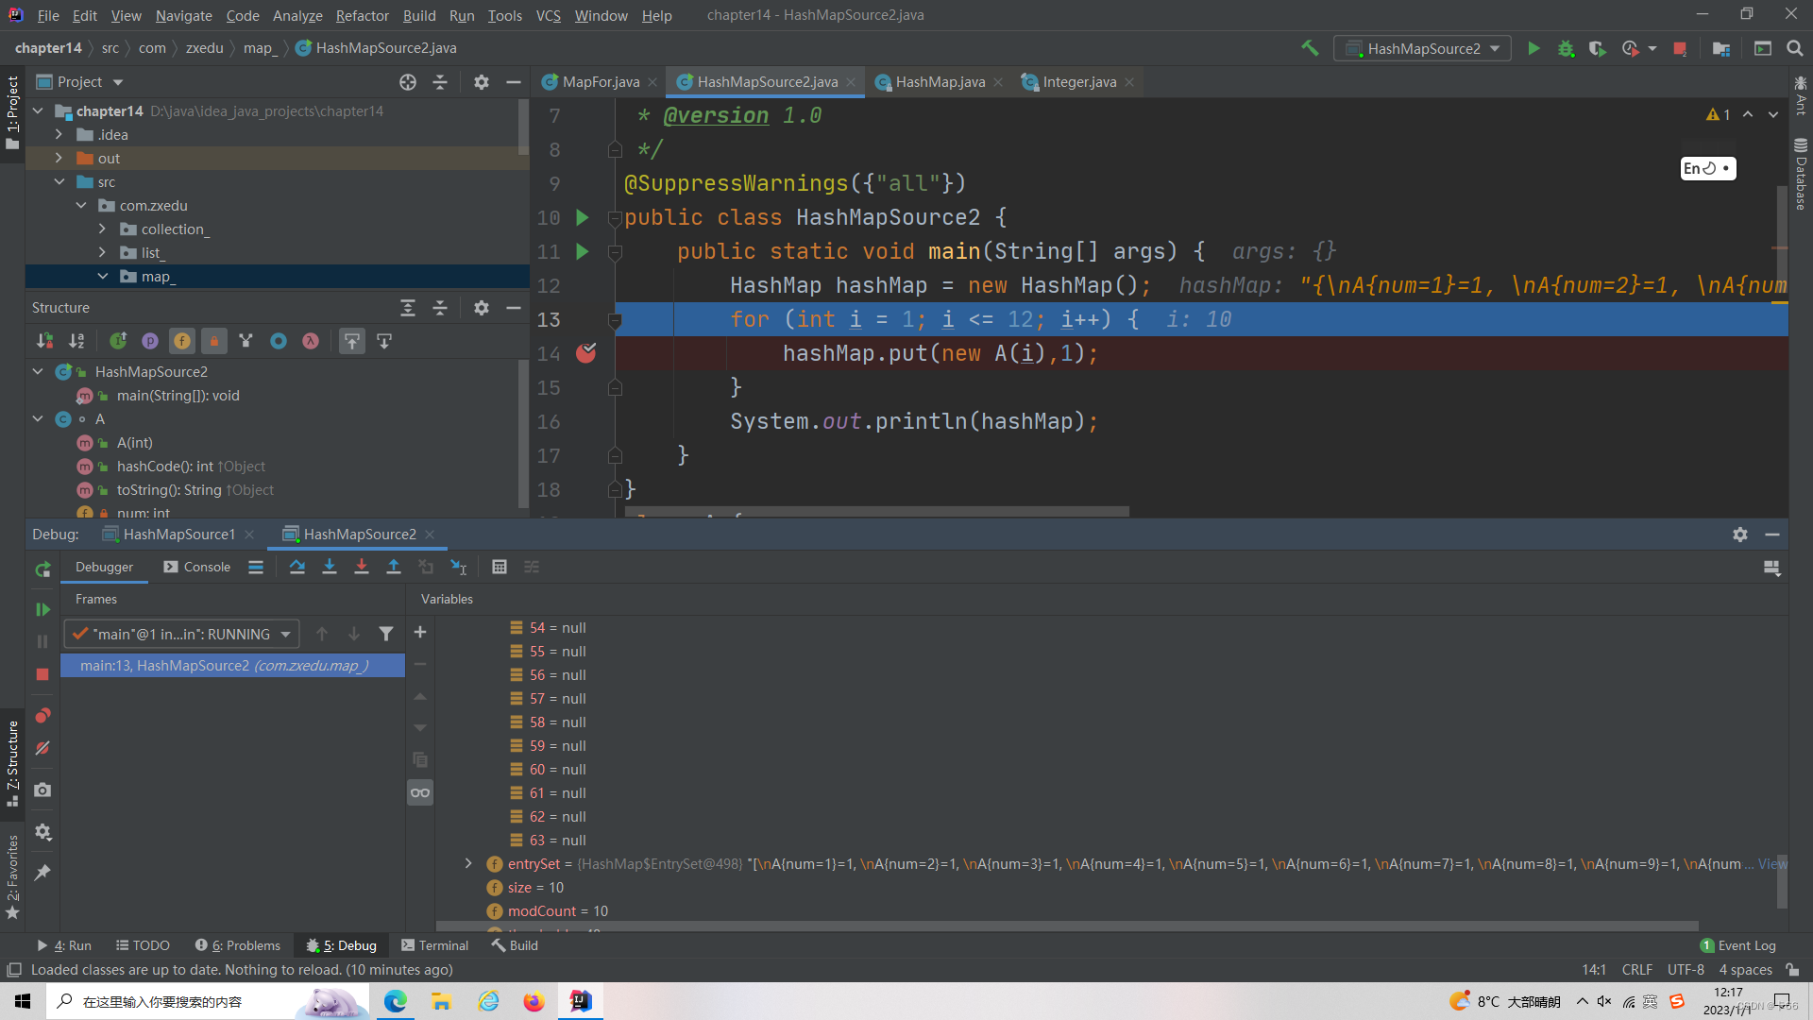Stop debug session with red square

(42, 673)
